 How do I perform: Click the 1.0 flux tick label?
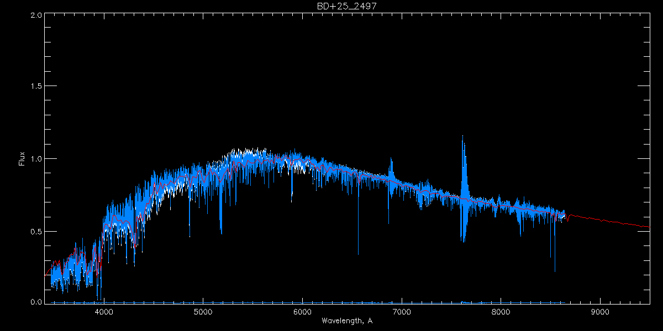pos(36,159)
